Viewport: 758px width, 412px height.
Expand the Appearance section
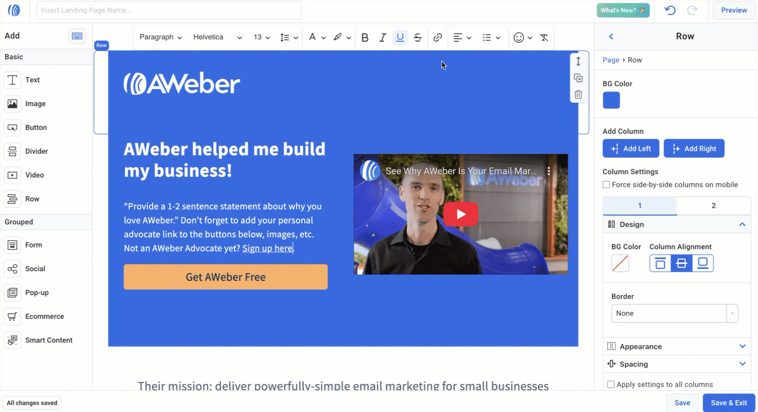677,346
